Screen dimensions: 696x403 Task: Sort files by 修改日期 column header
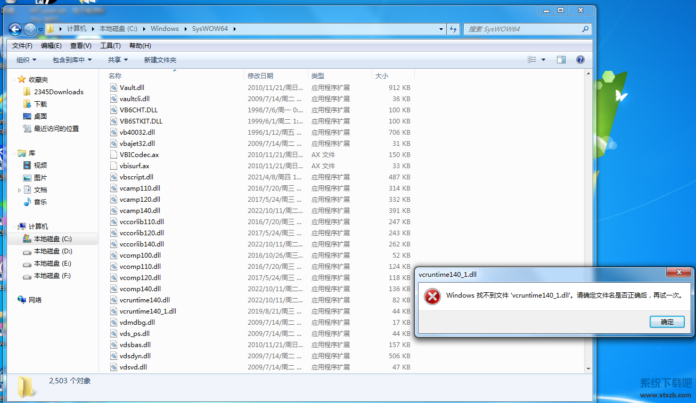260,76
